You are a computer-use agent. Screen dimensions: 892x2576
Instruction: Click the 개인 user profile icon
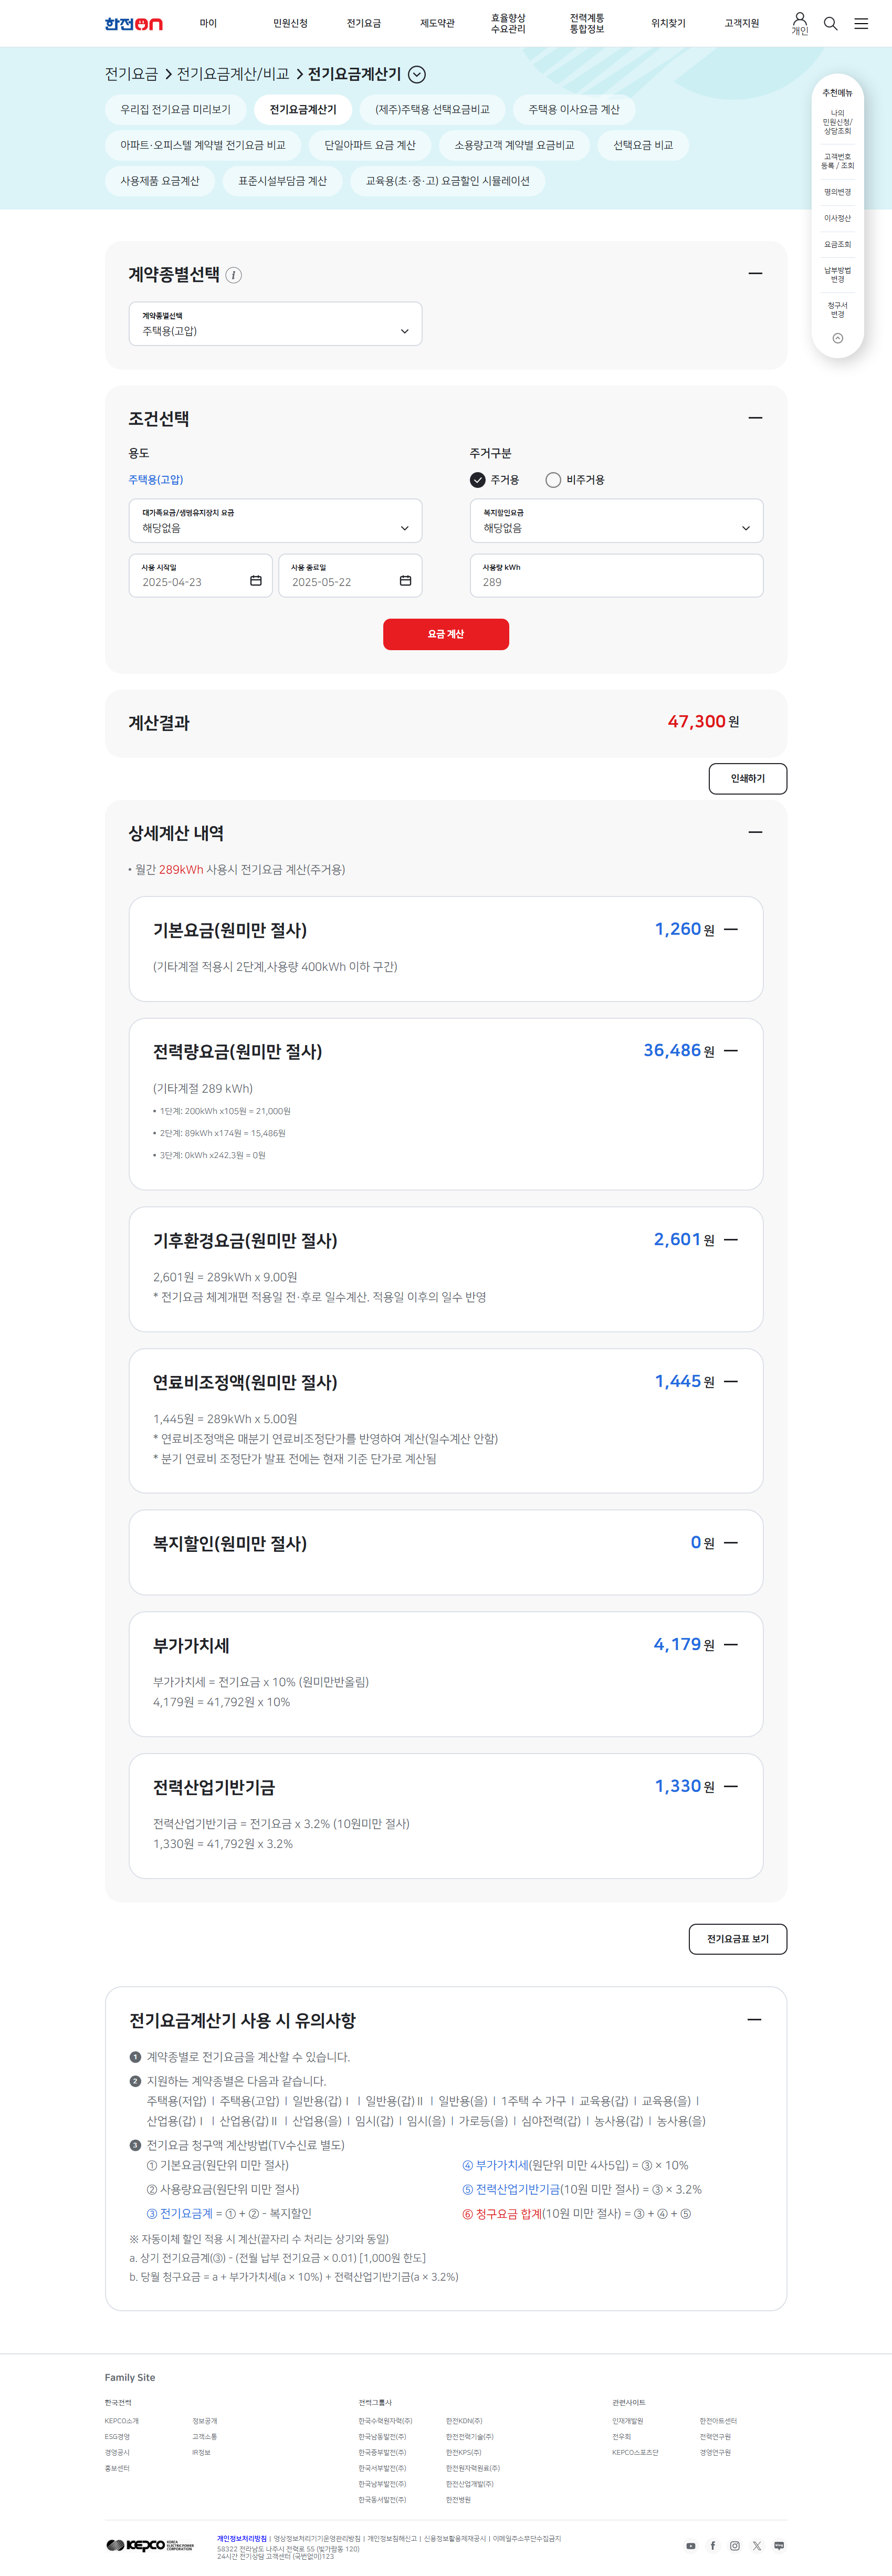(800, 23)
